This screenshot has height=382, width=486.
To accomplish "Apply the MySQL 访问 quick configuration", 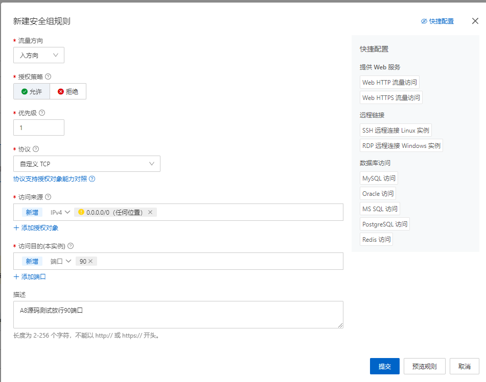I will click(378, 178).
